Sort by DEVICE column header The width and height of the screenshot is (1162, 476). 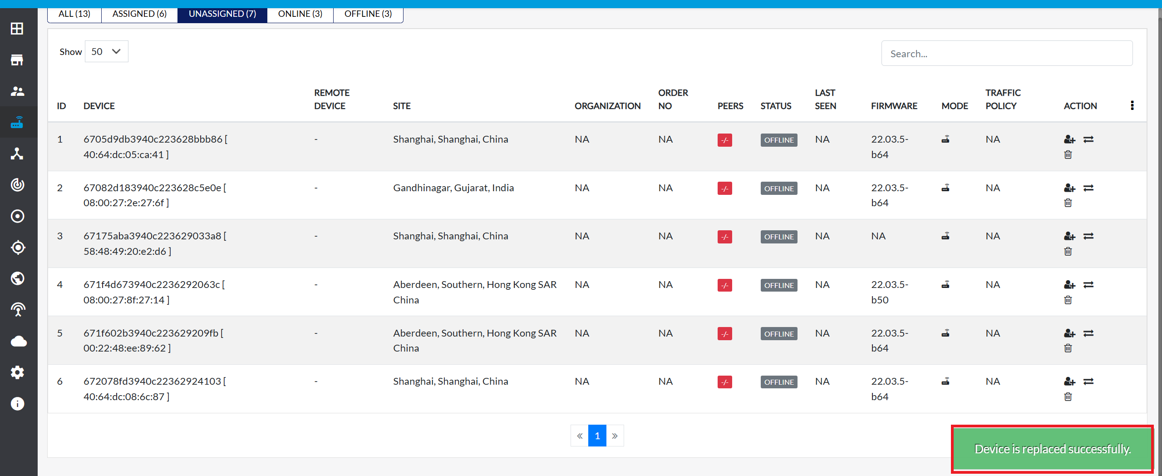(99, 106)
